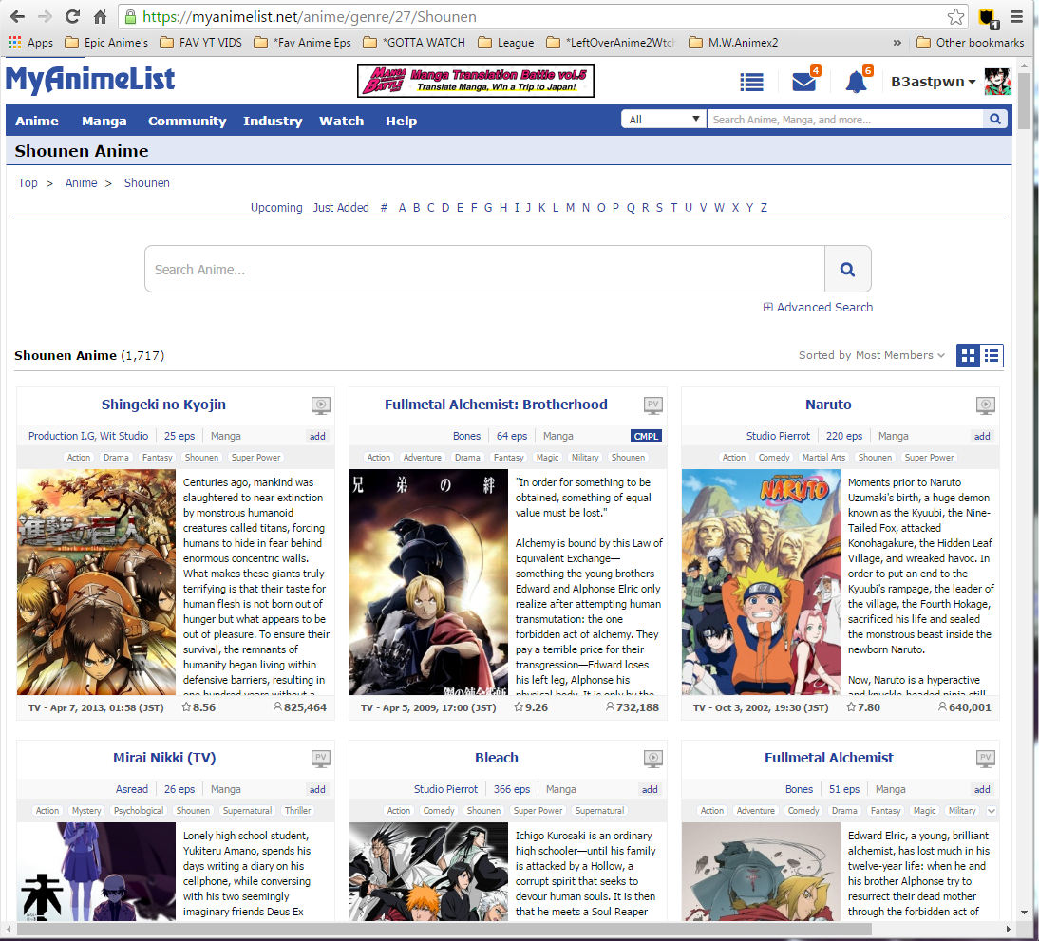This screenshot has width=1039, height=941.
Task: Switch to list view
Action: click(x=992, y=355)
